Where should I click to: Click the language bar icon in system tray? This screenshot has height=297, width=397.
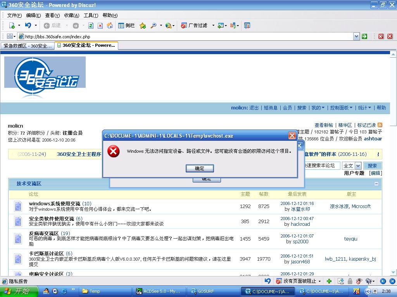click(x=357, y=291)
